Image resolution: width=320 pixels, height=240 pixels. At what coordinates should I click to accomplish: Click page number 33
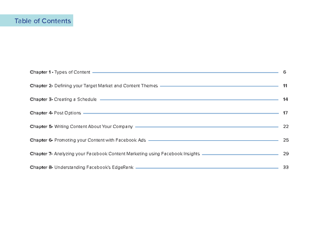(x=286, y=168)
